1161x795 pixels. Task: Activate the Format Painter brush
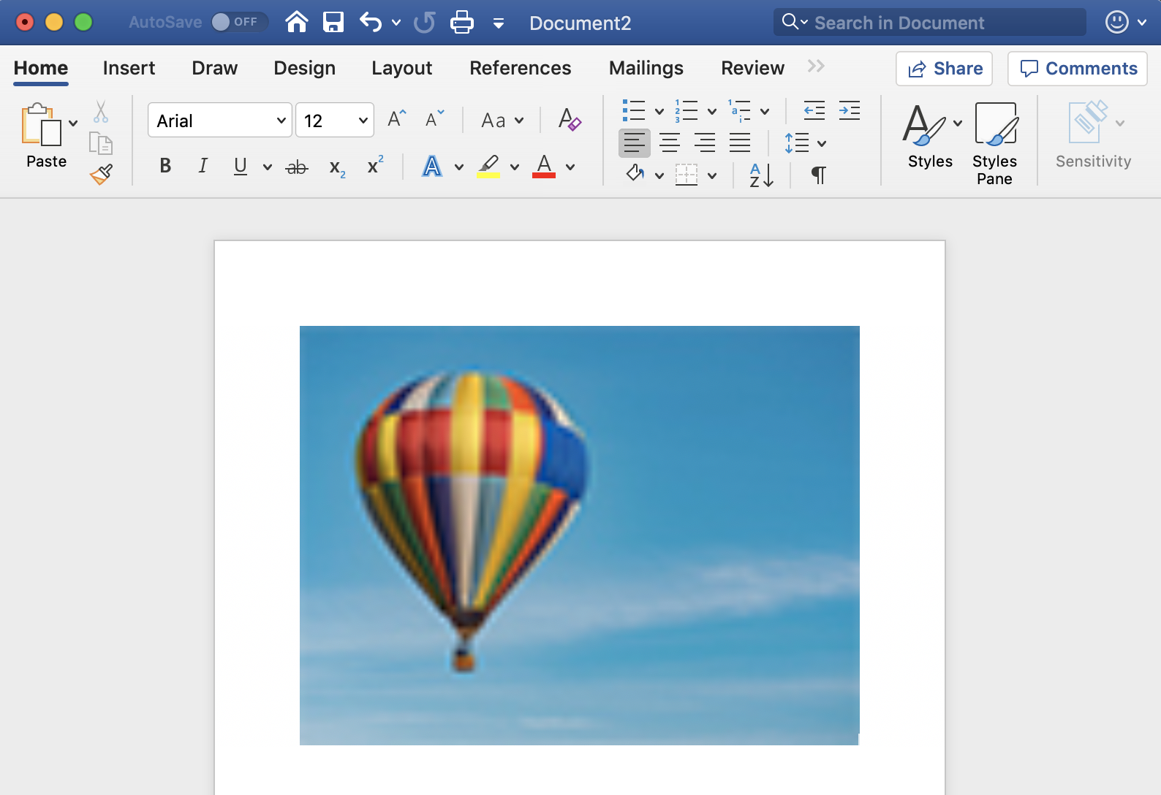point(101,174)
